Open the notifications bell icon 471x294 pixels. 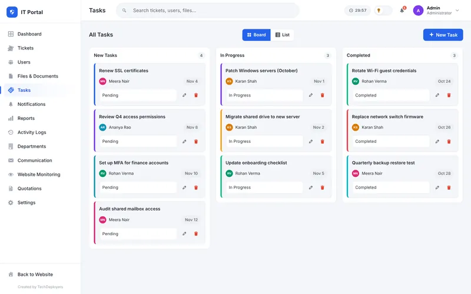402,11
